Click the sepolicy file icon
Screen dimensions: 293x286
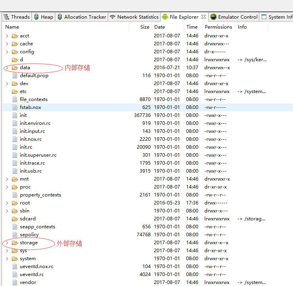(x=15, y=235)
